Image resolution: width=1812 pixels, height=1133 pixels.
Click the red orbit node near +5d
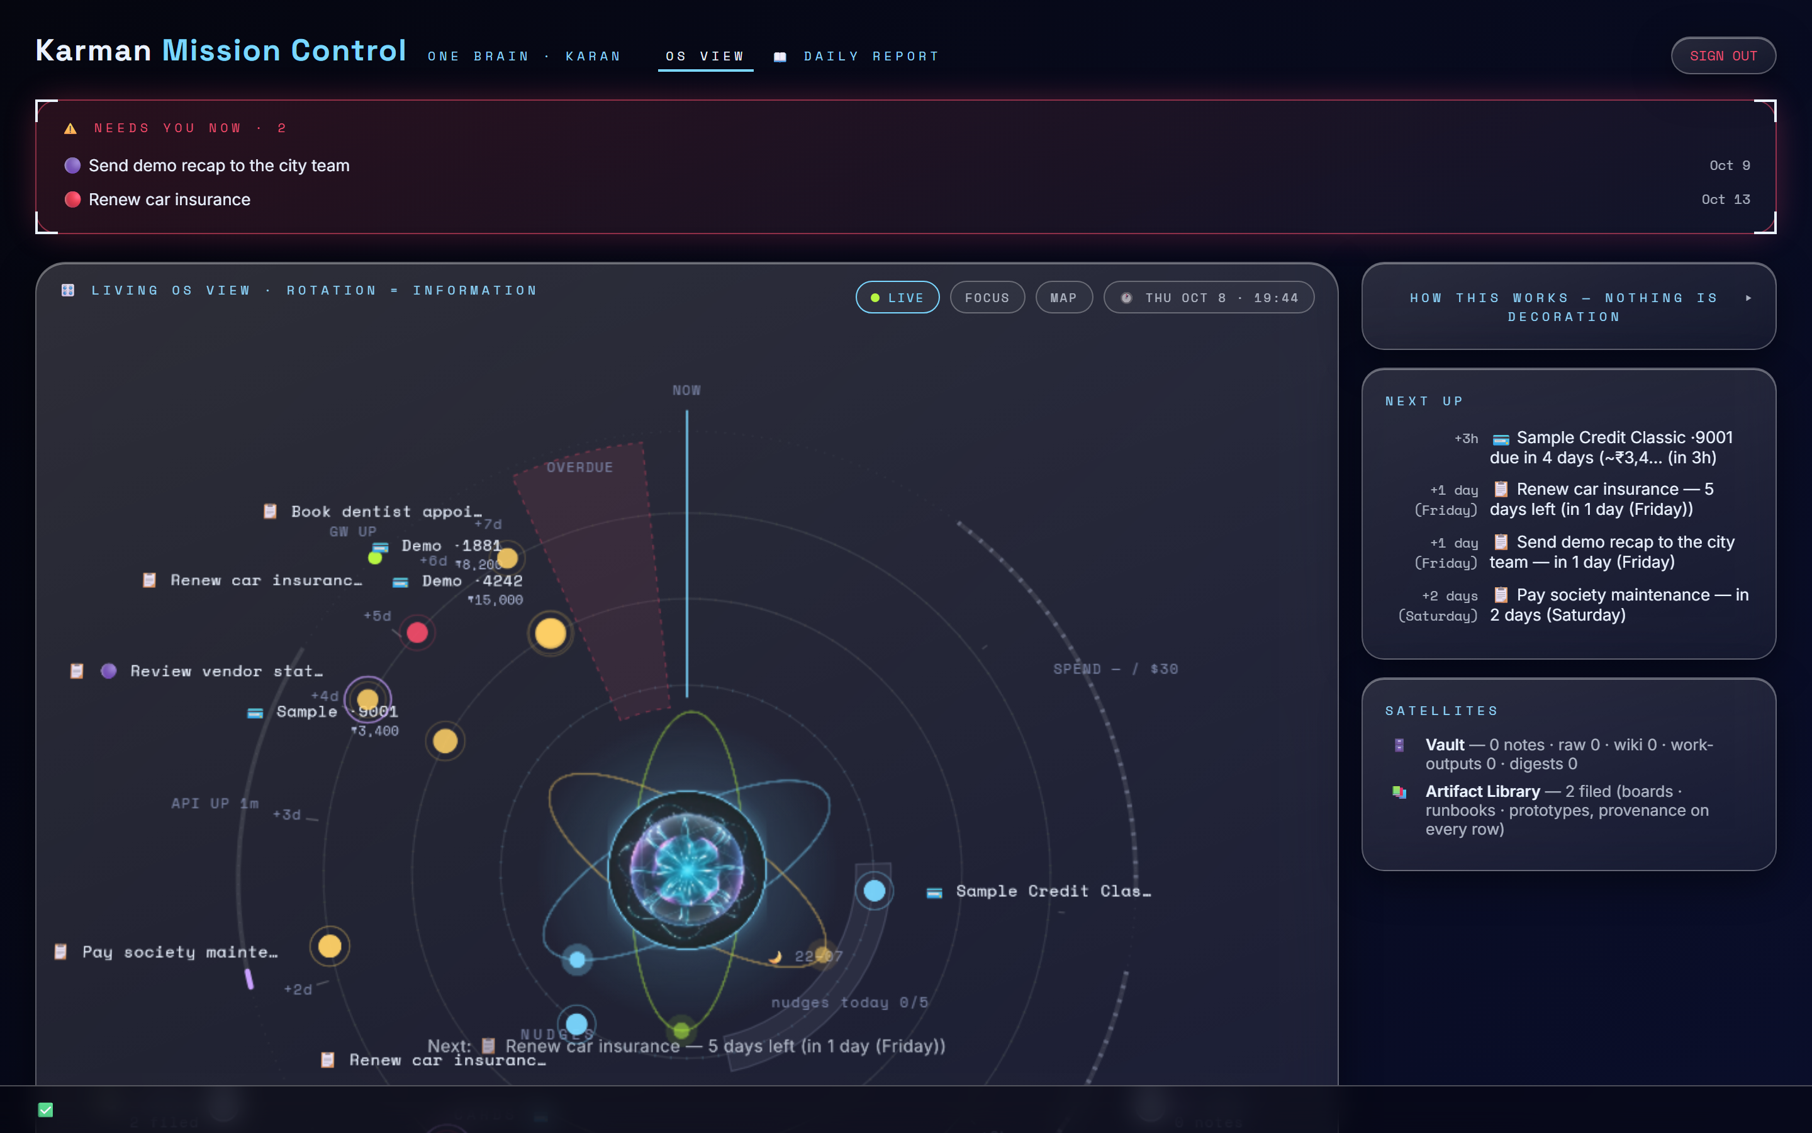(417, 633)
